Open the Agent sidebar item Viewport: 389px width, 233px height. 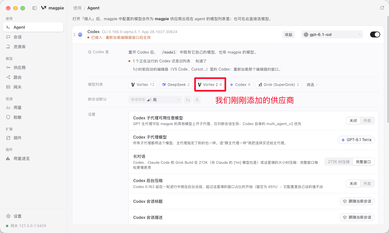(33, 27)
